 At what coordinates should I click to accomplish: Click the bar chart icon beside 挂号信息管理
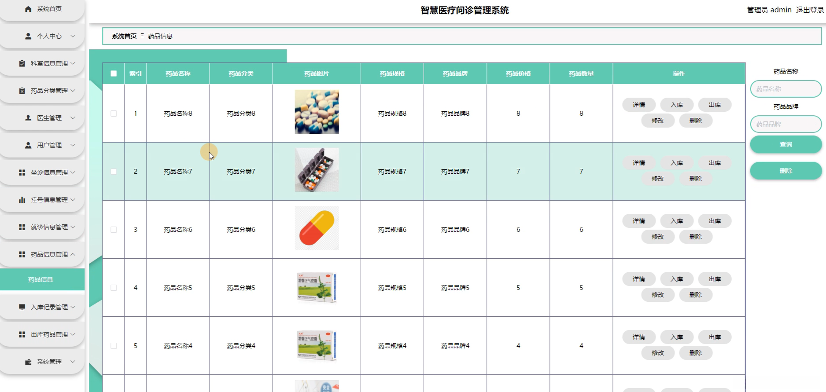pyautogui.click(x=22, y=200)
